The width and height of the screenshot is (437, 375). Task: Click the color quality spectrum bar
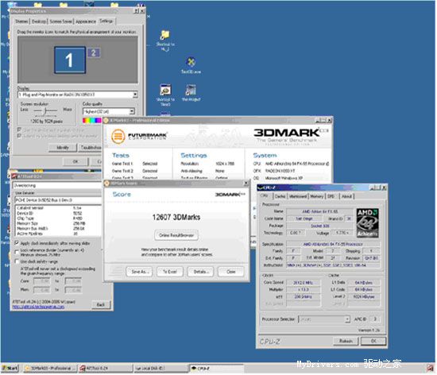pyautogui.click(x=92, y=120)
